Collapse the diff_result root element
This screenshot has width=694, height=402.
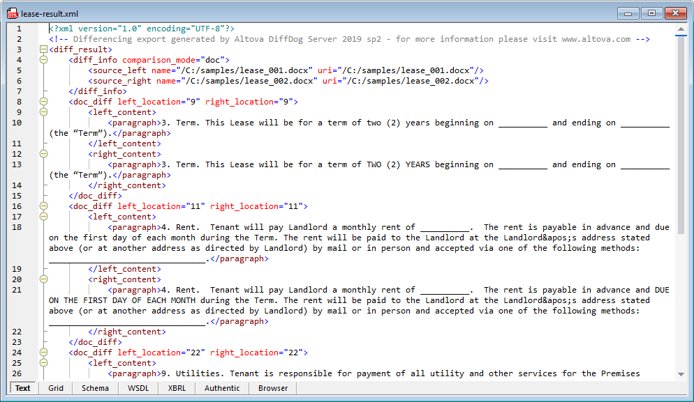(43, 49)
